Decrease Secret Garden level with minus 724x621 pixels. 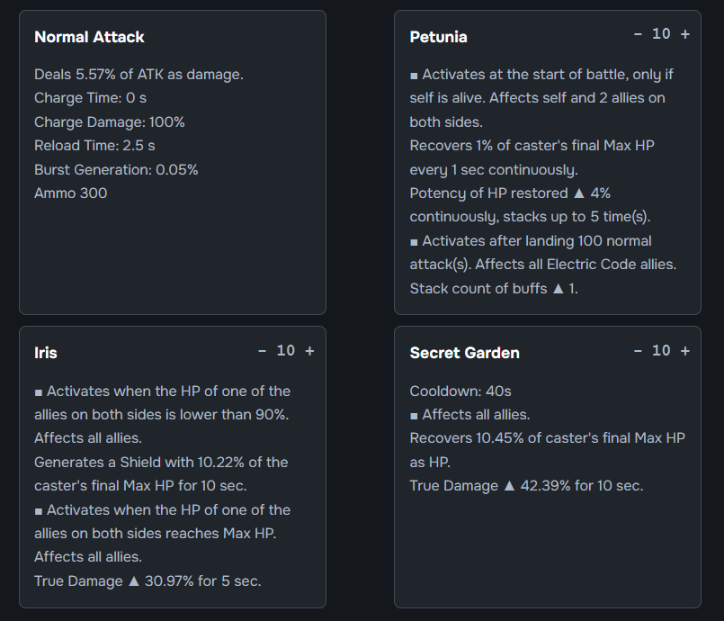(x=638, y=351)
